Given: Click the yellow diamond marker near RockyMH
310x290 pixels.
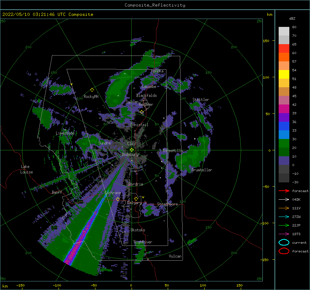Looking at the screenshot, I should 92,90.
